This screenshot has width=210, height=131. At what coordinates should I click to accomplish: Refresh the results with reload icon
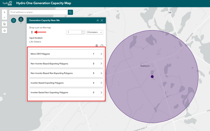point(102,46)
